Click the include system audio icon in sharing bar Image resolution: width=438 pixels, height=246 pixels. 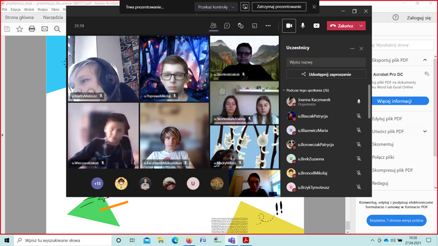(x=245, y=6)
